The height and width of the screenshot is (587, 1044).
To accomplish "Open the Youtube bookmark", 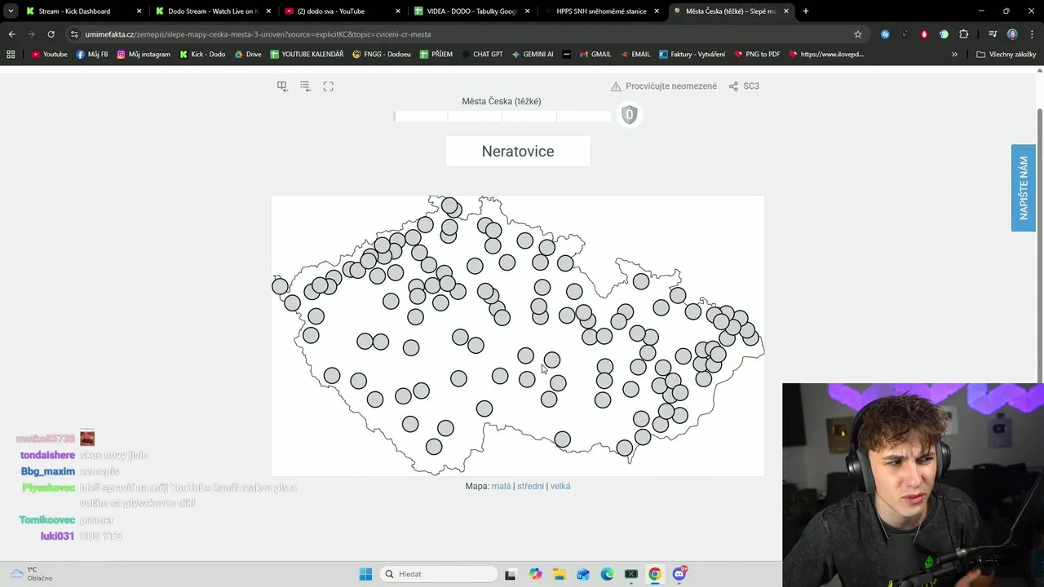I will click(49, 55).
